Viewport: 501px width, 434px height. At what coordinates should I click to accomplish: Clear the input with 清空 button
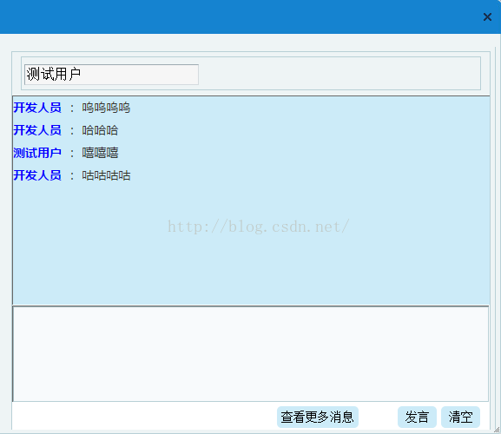[460, 418]
